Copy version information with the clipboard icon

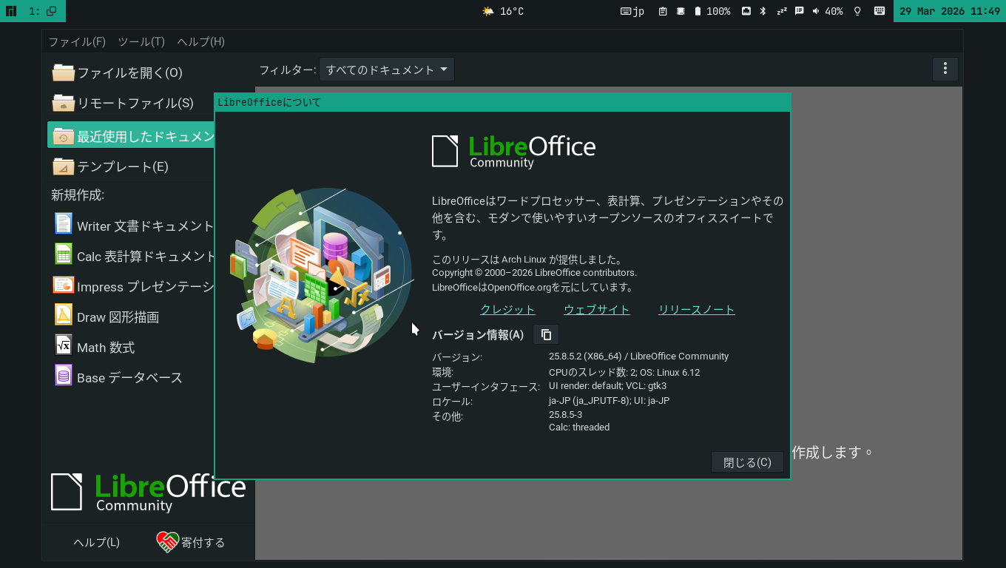point(546,335)
